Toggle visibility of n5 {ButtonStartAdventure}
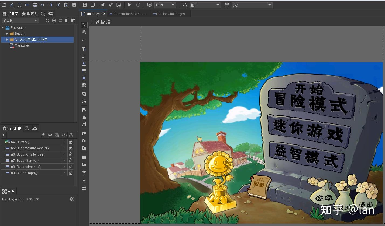Viewport: 385px width, 226px height. 64,148
